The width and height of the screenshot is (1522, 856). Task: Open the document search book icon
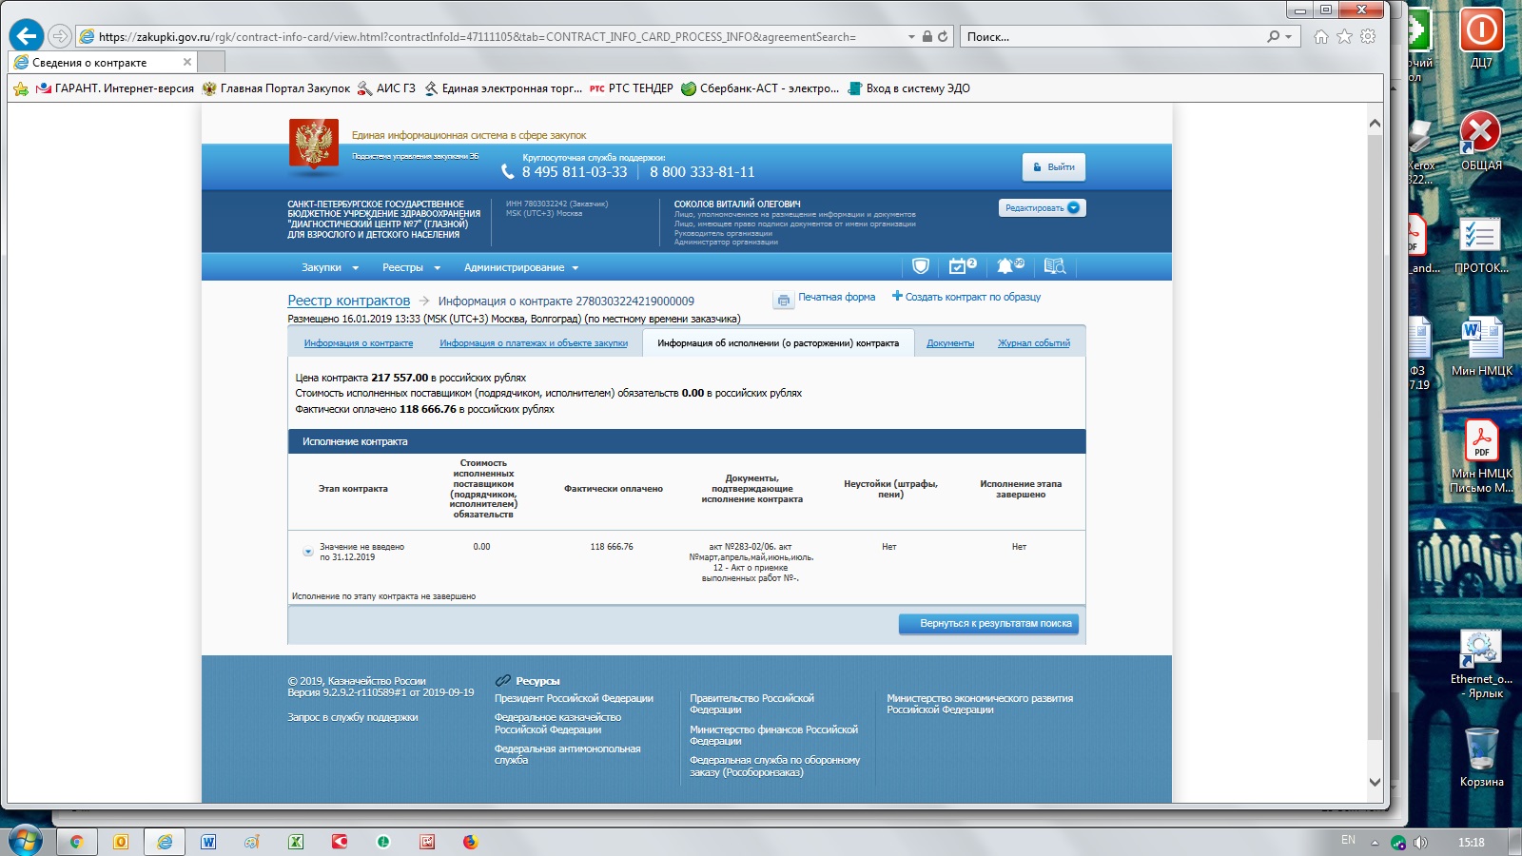click(1054, 266)
